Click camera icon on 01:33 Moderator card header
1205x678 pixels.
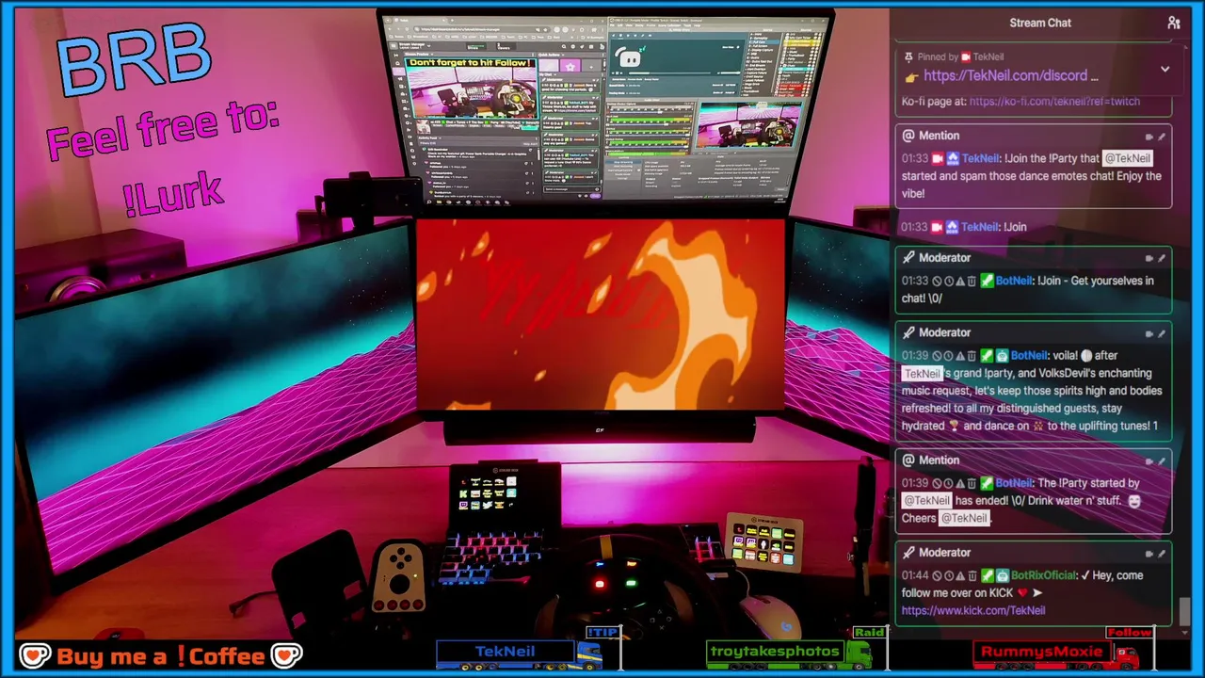click(x=1149, y=258)
